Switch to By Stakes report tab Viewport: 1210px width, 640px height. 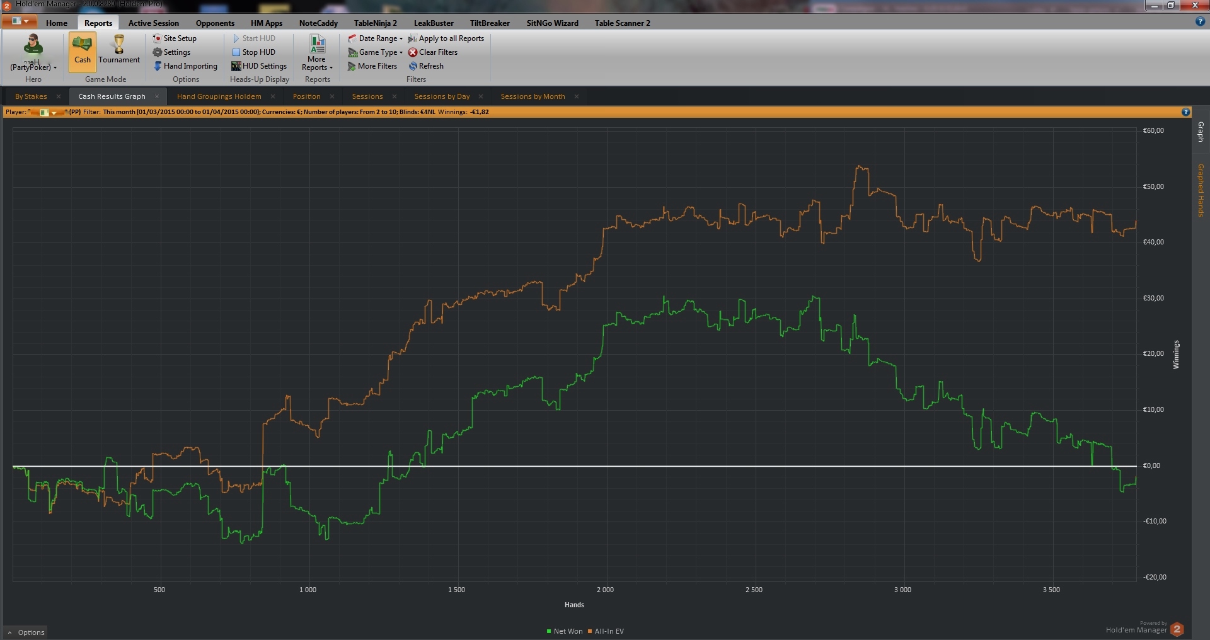[x=31, y=96]
